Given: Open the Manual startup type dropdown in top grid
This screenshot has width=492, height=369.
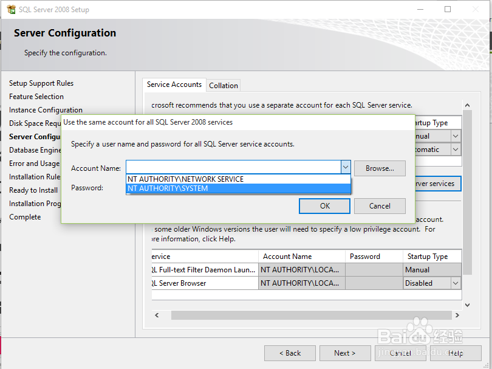Looking at the screenshot, I should coord(456,136).
